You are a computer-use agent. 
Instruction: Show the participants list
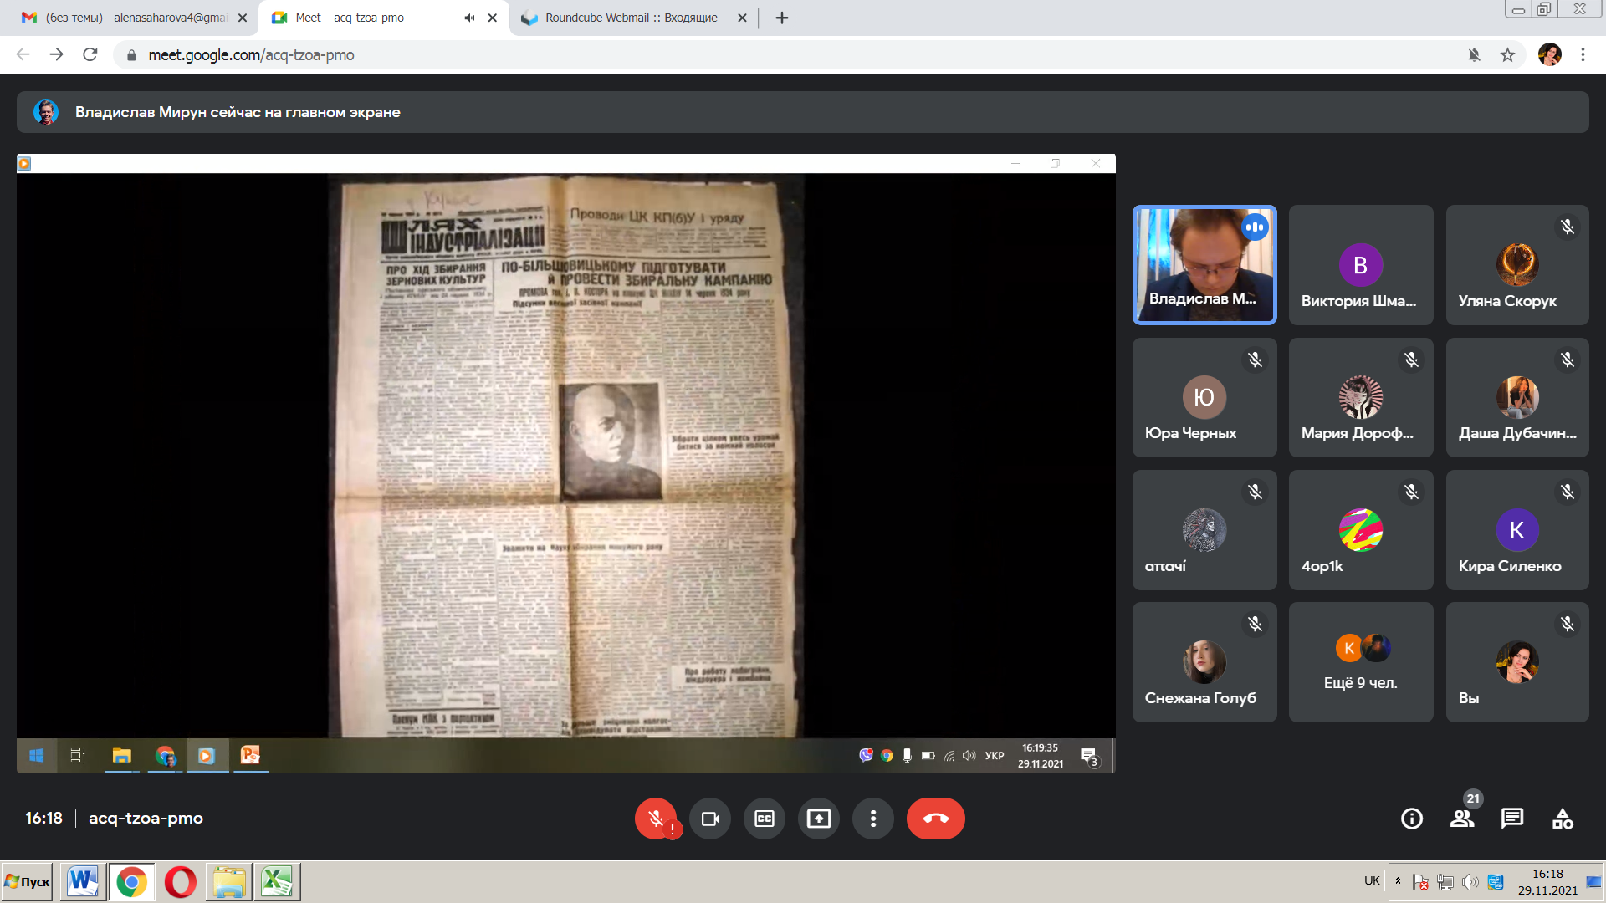coord(1462,819)
